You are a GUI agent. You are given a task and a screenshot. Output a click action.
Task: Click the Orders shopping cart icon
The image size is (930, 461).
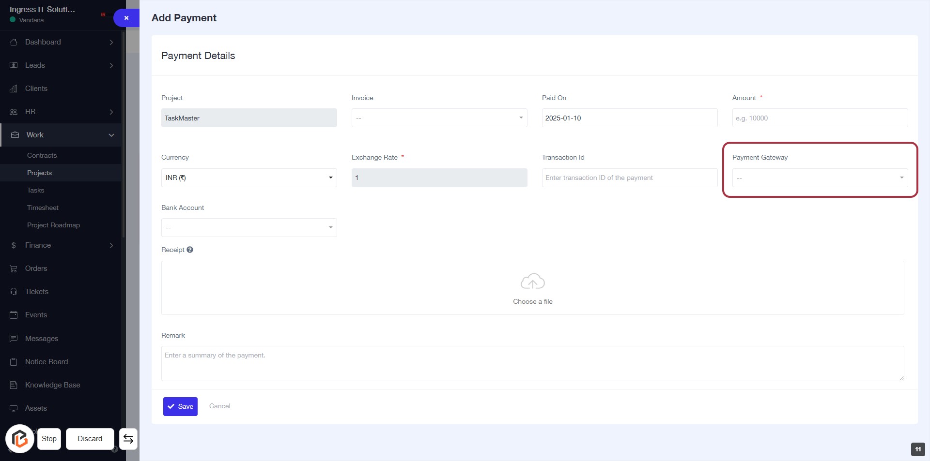14,268
